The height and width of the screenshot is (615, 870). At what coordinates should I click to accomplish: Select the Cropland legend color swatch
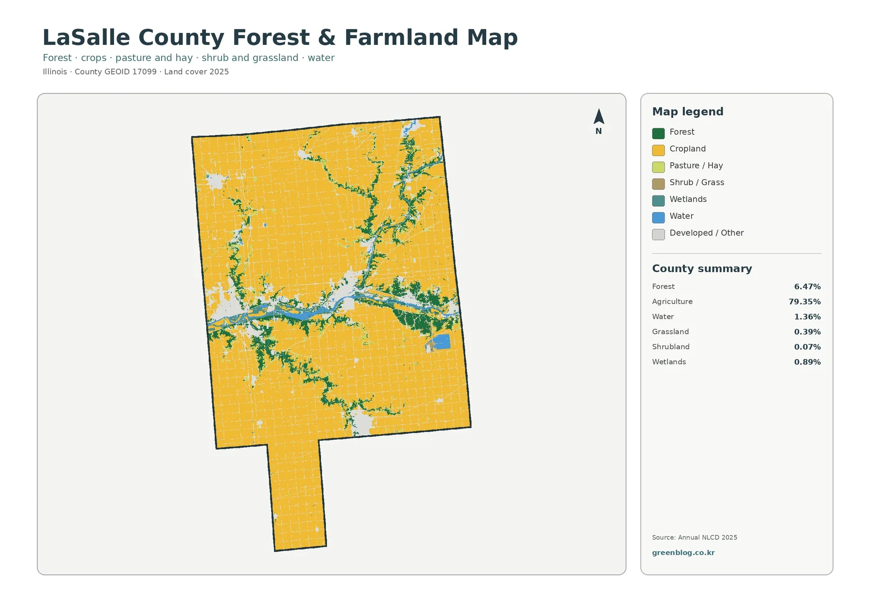(658, 150)
